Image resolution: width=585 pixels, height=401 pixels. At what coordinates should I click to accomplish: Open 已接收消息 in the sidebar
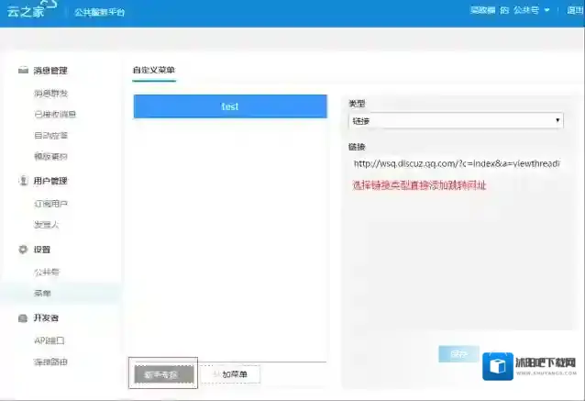pyautogui.click(x=55, y=115)
